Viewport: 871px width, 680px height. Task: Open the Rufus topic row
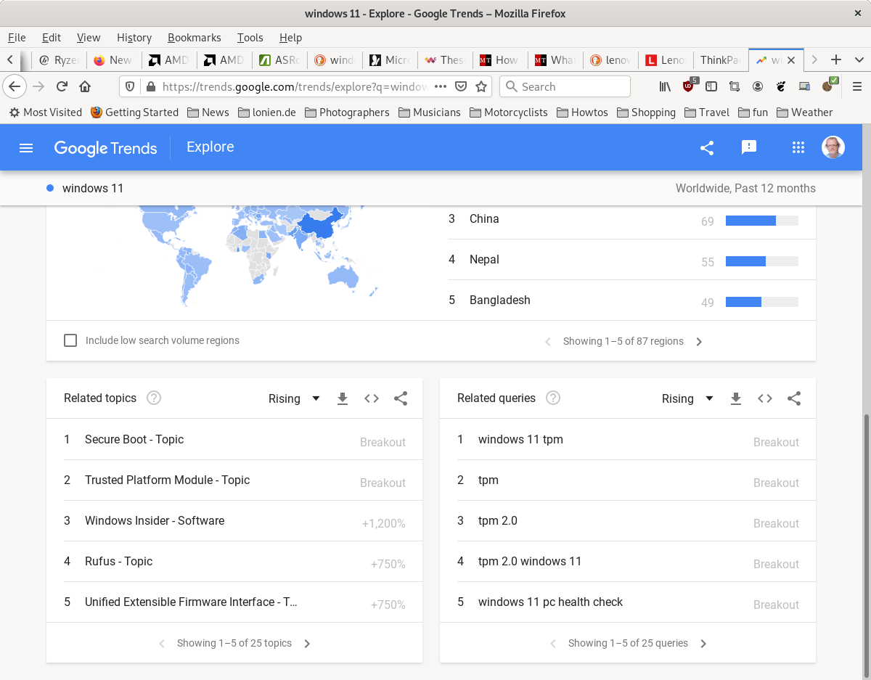234,562
